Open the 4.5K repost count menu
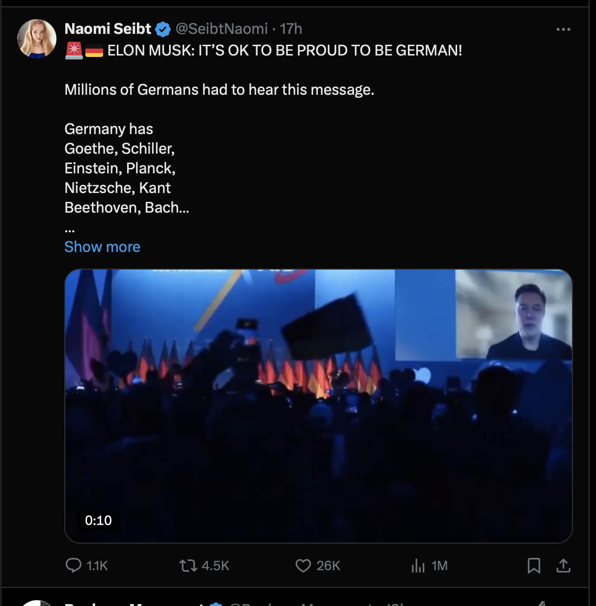This screenshot has height=606, width=596. (x=216, y=566)
